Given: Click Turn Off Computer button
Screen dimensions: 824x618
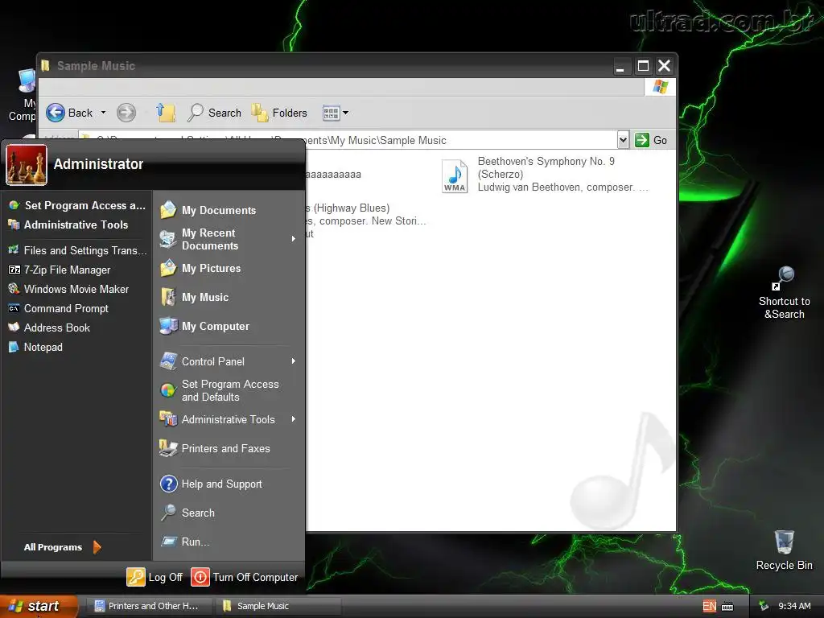Looking at the screenshot, I should (x=245, y=577).
